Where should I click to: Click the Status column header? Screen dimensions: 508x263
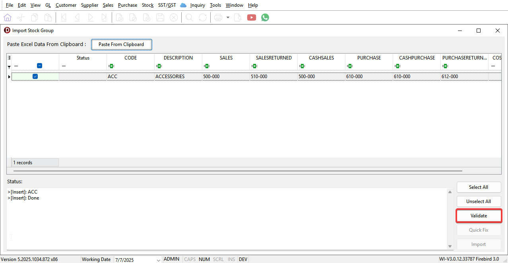point(83,58)
